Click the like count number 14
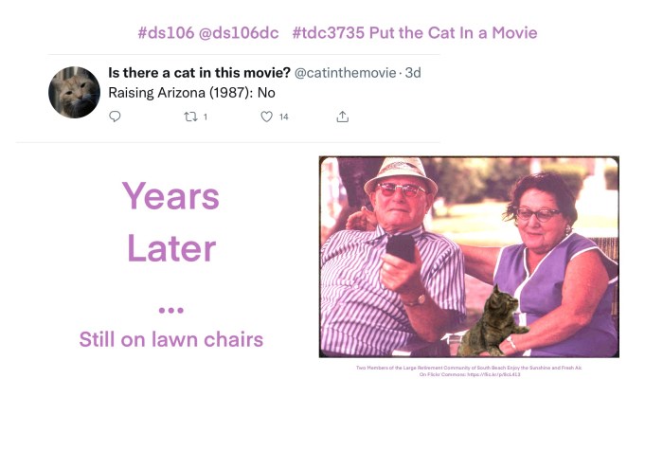This screenshot has width=663, height=451. [x=284, y=117]
